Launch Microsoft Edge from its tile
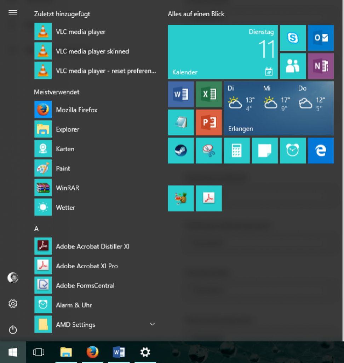This screenshot has width=344, height=363. click(x=321, y=151)
